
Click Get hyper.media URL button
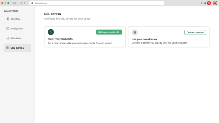tap(109, 32)
